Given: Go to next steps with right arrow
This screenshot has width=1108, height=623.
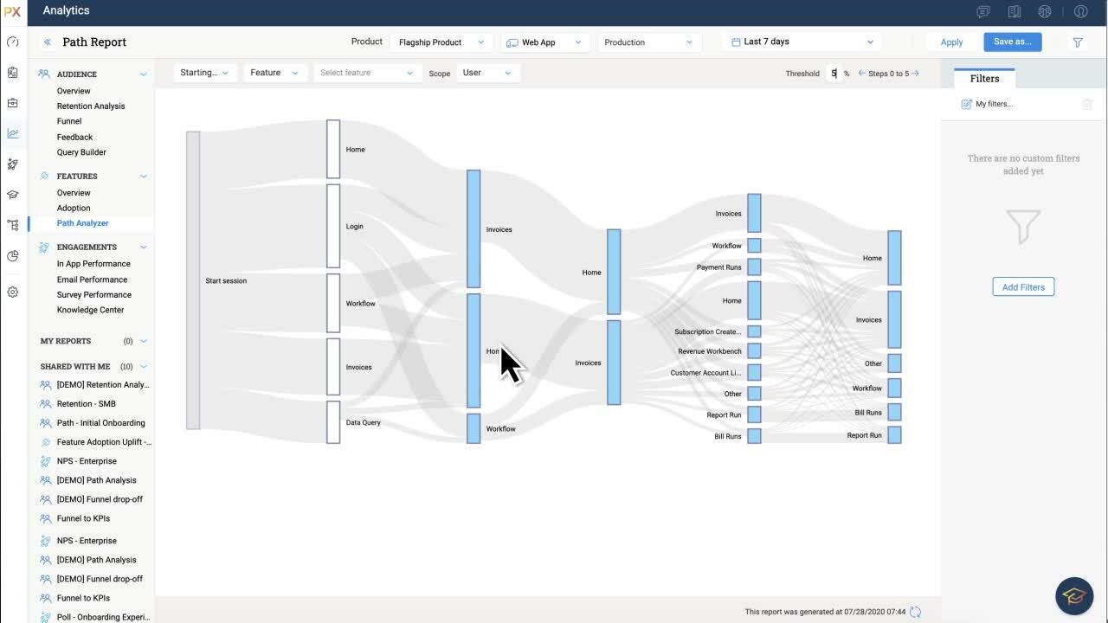Looking at the screenshot, I should click(x=916, y=74).
